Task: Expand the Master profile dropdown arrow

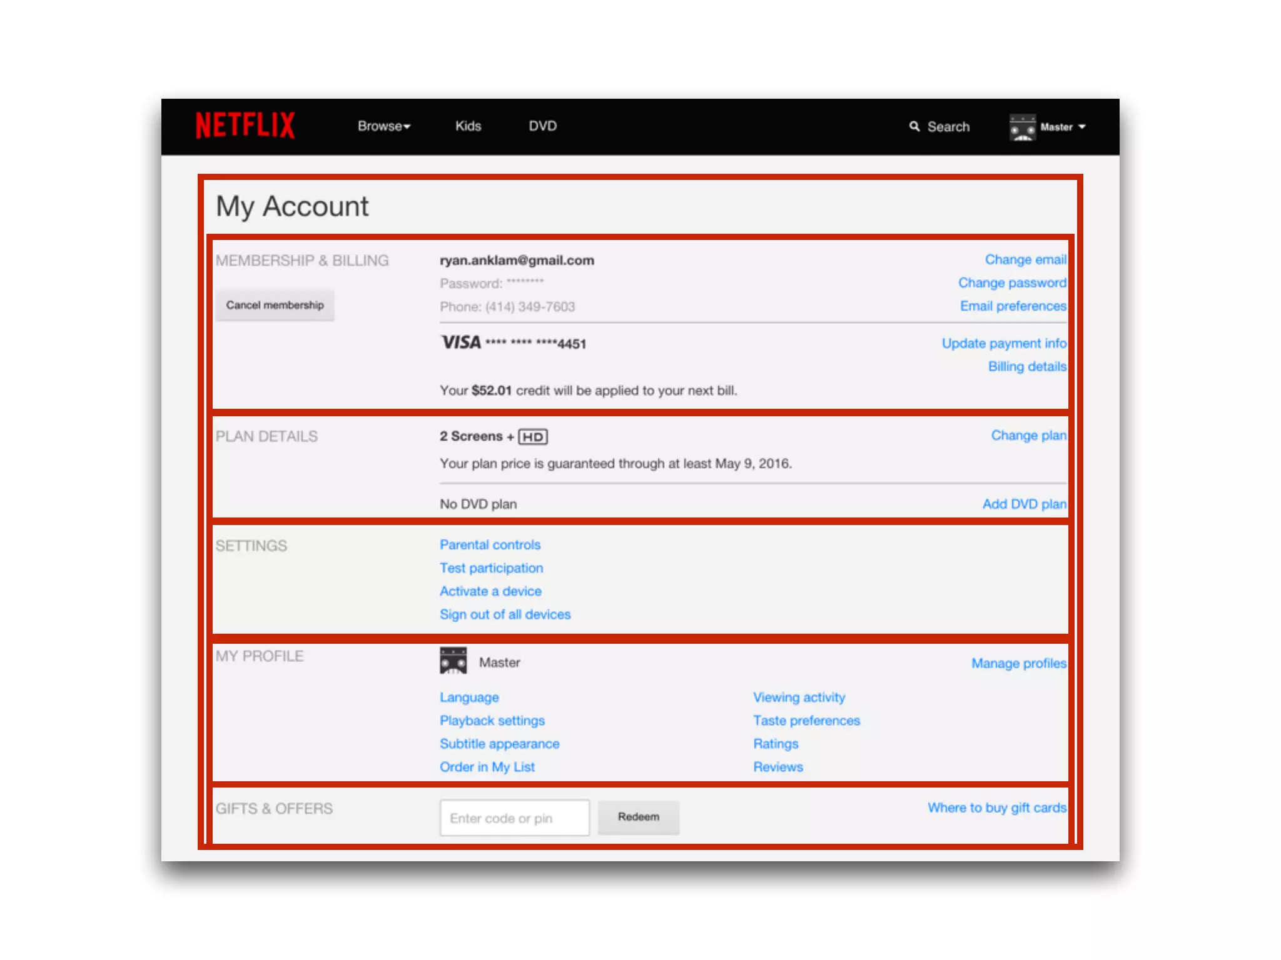Action: click(1082, 127)
